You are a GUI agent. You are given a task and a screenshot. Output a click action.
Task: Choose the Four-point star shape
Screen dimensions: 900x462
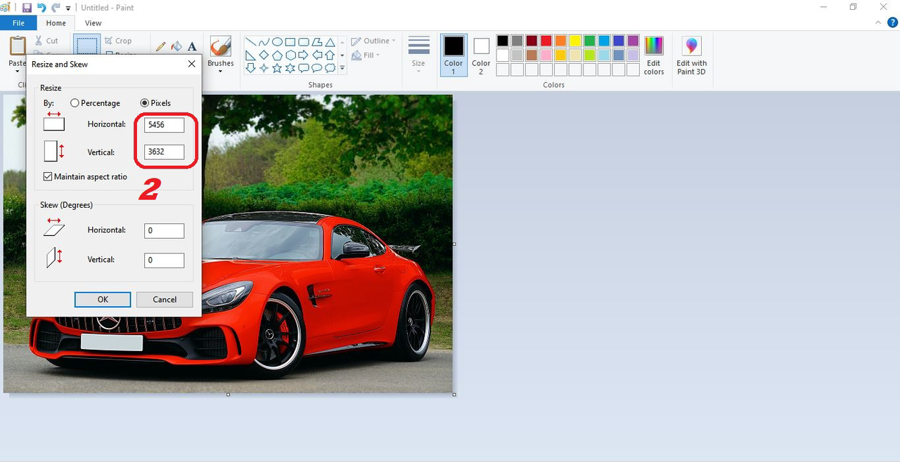pos(264,68)
